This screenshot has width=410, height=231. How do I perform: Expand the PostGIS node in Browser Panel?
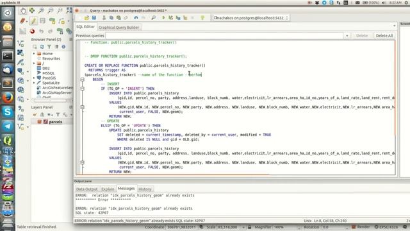pyautogui.click(x=34, y=78)
